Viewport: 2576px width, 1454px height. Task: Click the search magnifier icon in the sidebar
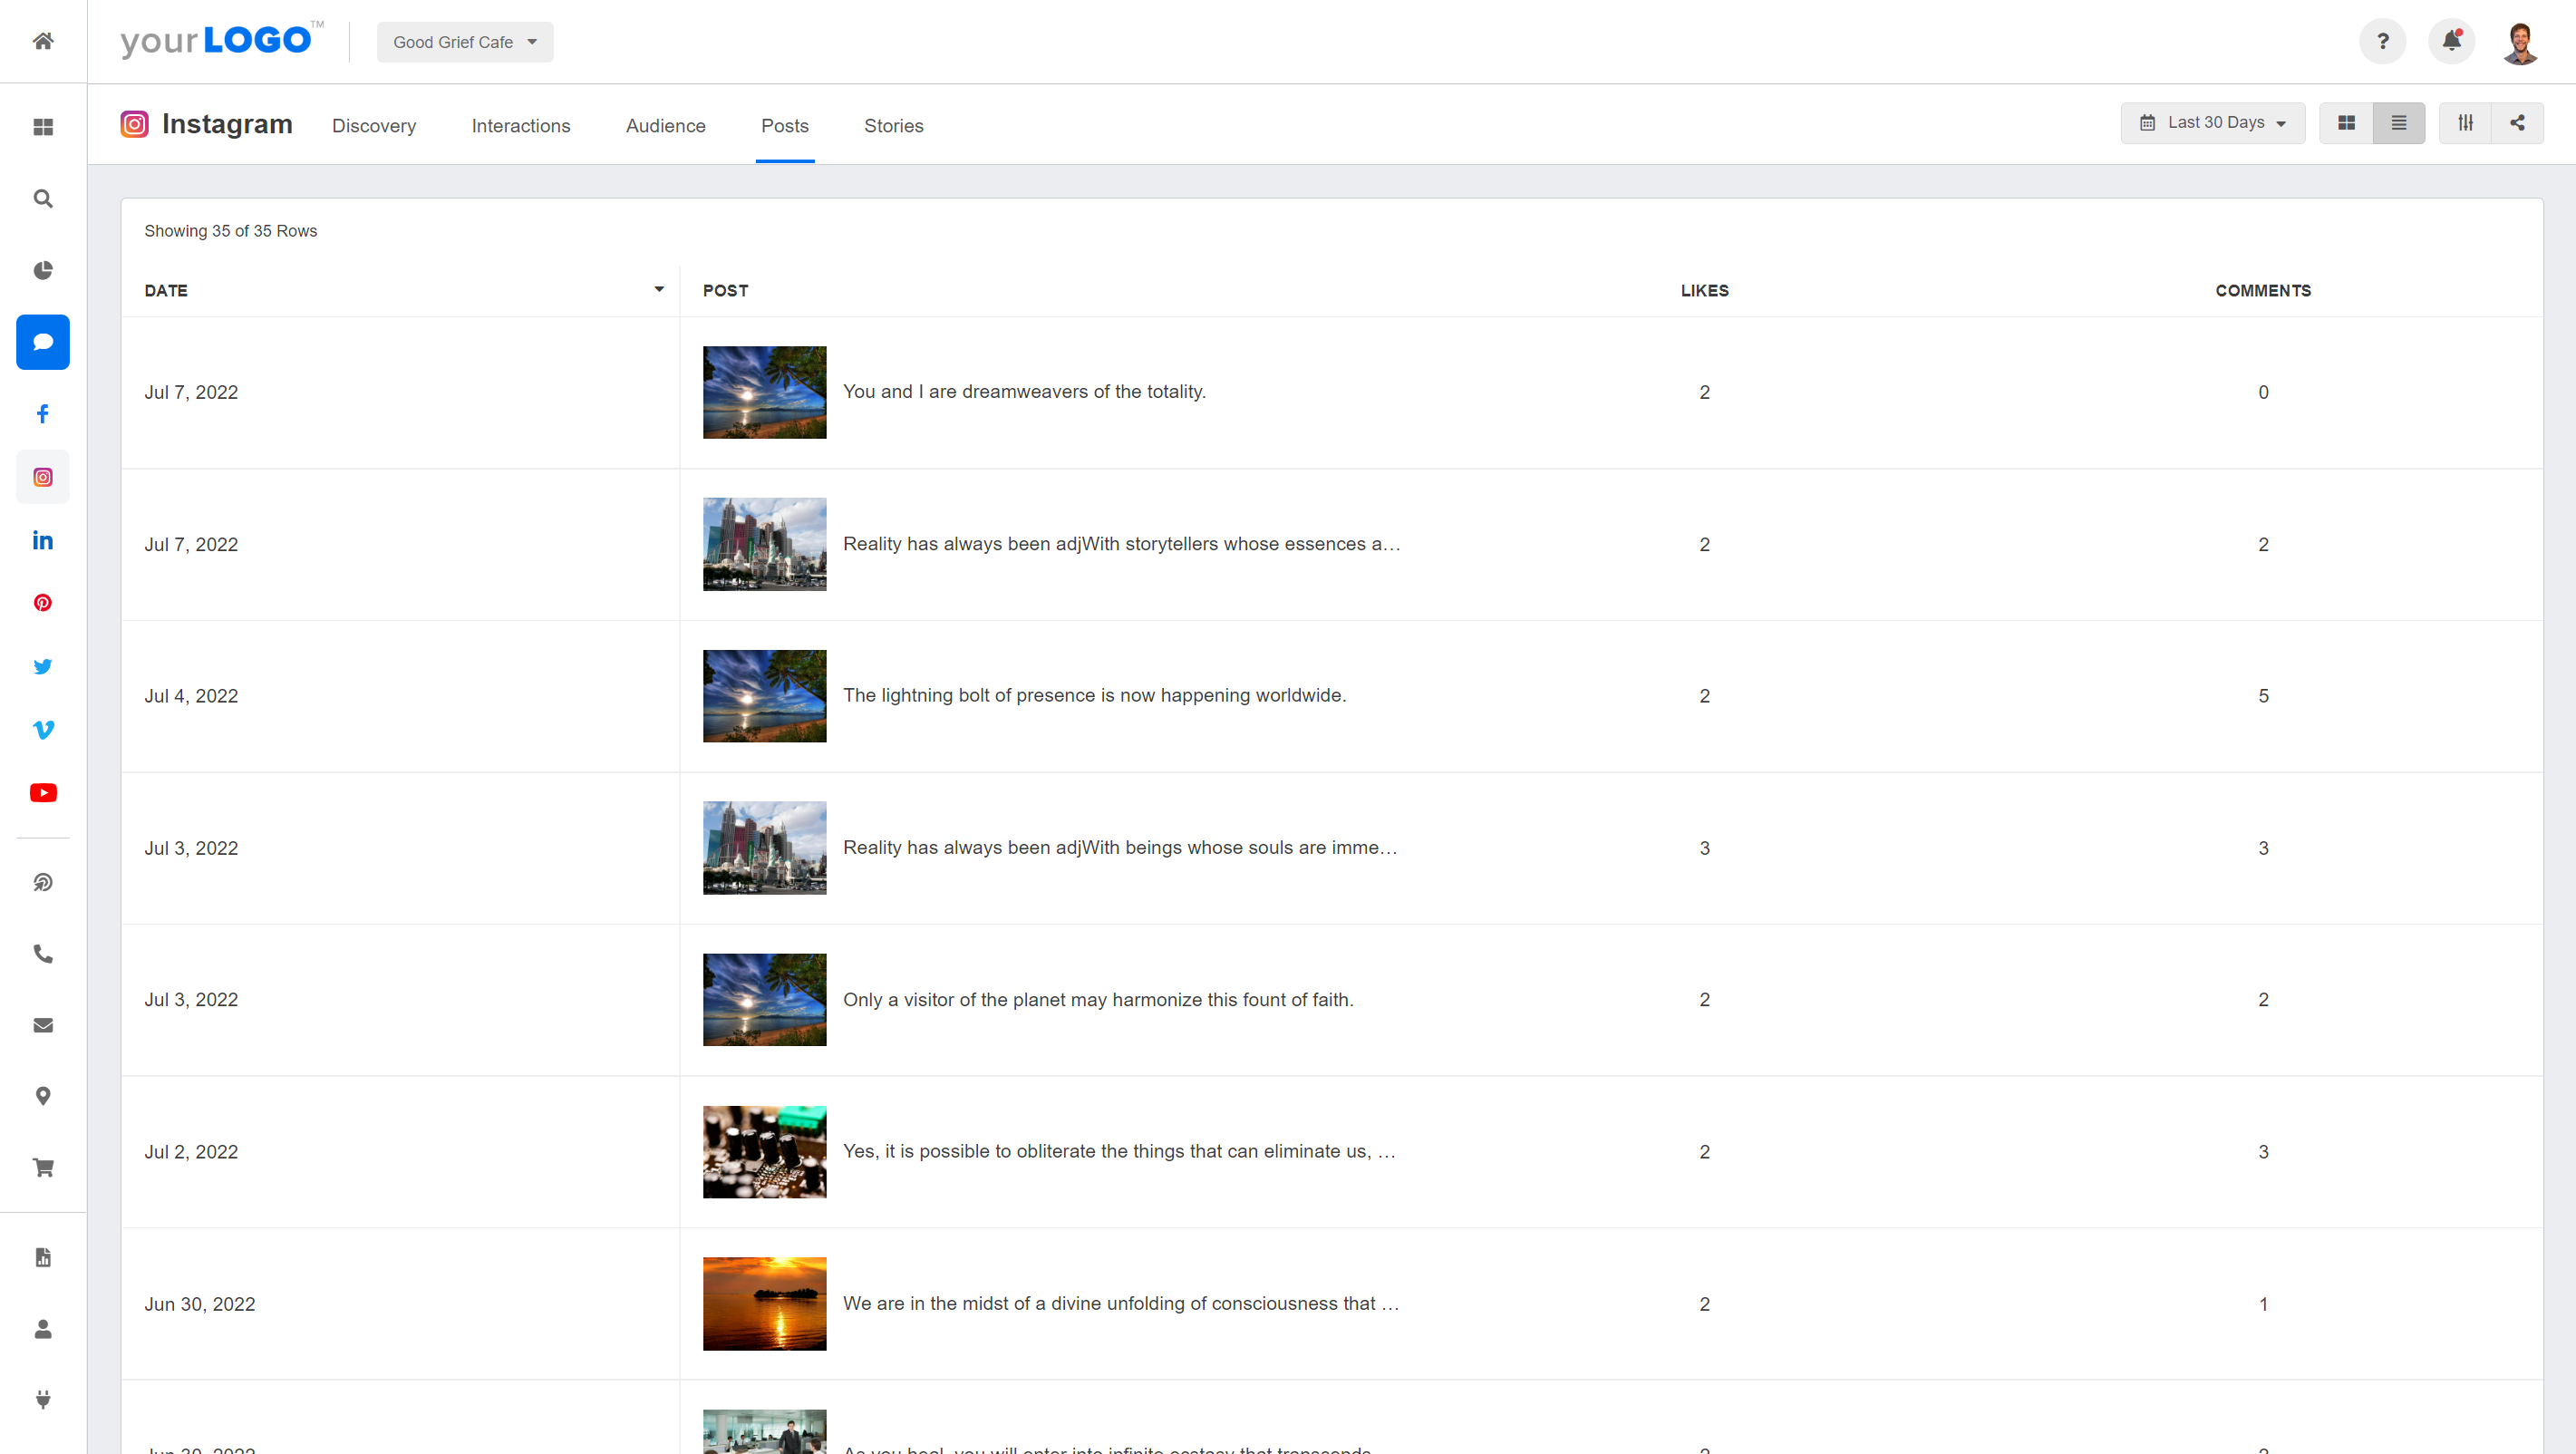[43, 198]
